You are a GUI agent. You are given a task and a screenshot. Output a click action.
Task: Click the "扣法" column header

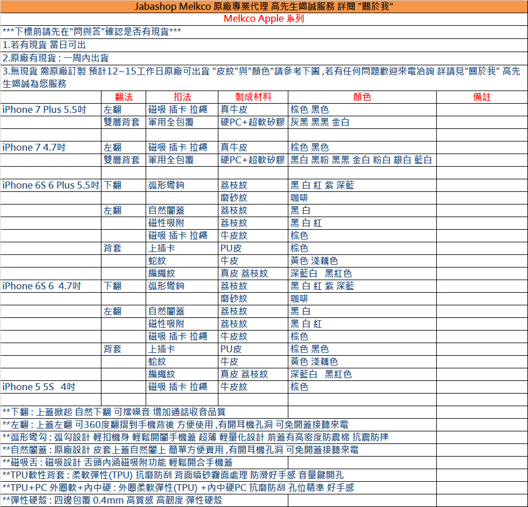[x=182, y=97]
